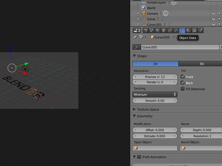Click the World globe icon in the outliner
The image size is (222, 166).
(143, 8)
